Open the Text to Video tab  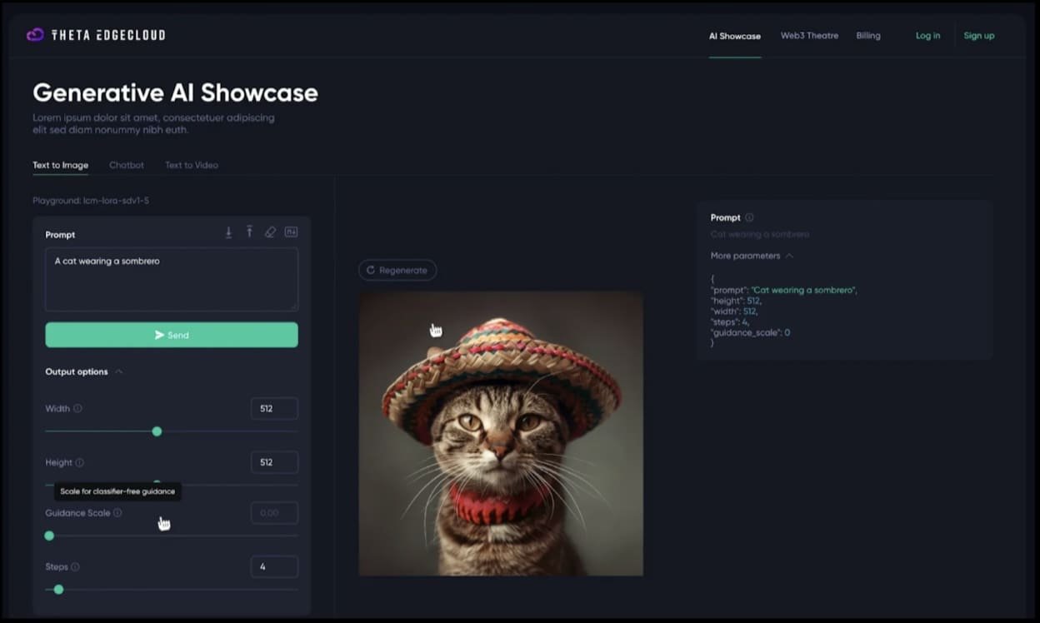pos(192,165)
